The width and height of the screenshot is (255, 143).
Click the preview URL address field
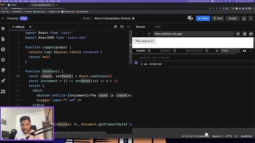tap(193, 34)
